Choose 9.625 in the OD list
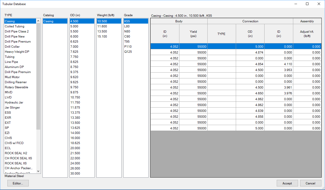The height and width of the screenshot is (190, 325). tap(74, 82)
